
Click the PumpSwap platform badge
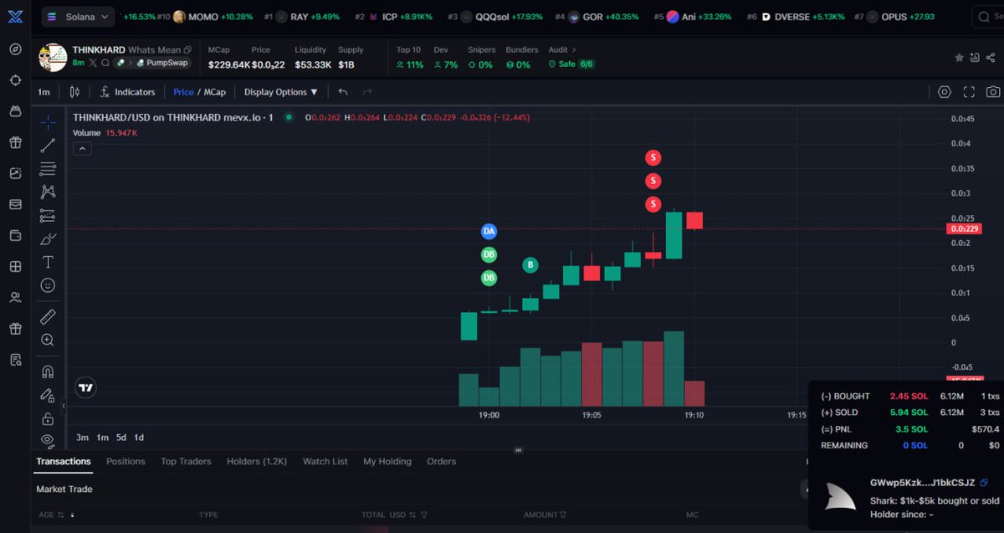(162, 63)
